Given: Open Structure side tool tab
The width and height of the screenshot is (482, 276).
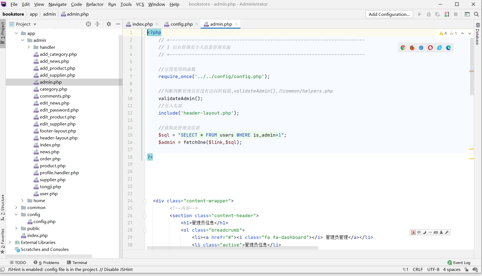Looking at the screenshot, I should (3, 207).
